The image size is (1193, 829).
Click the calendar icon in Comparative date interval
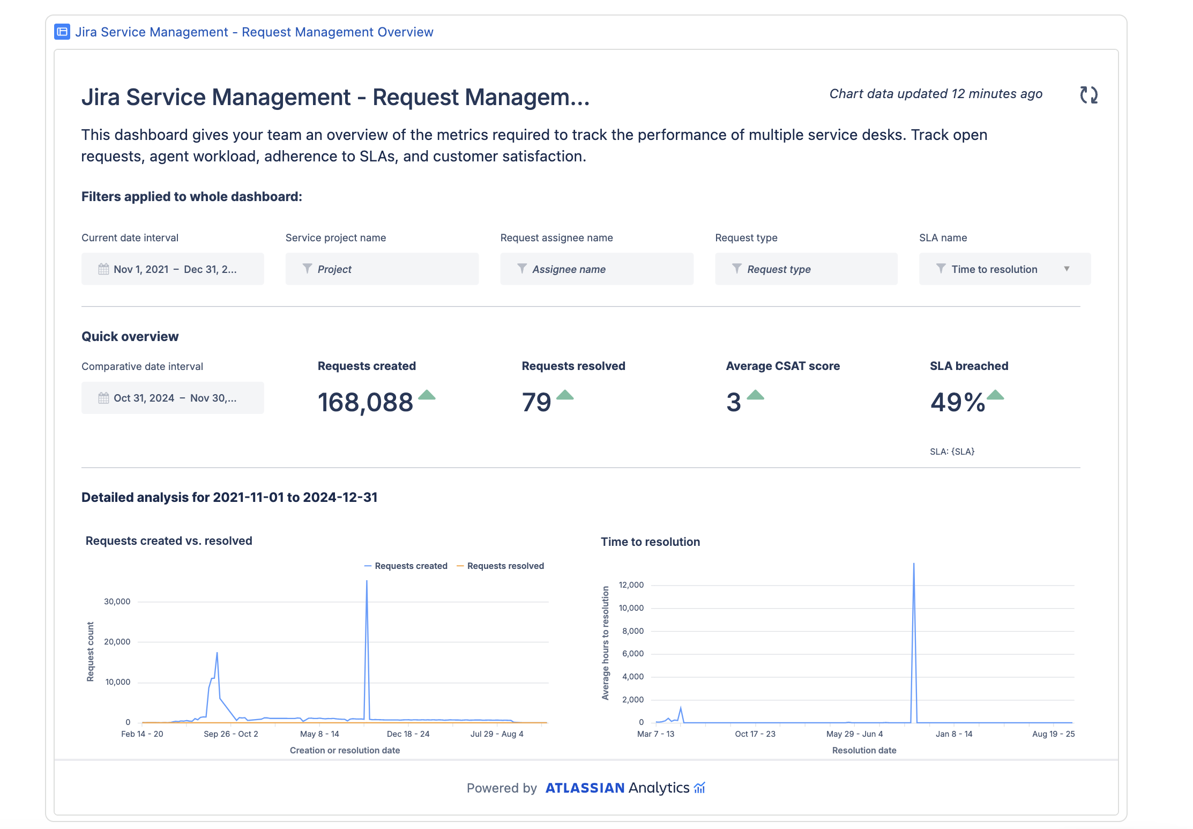[103, 398]
